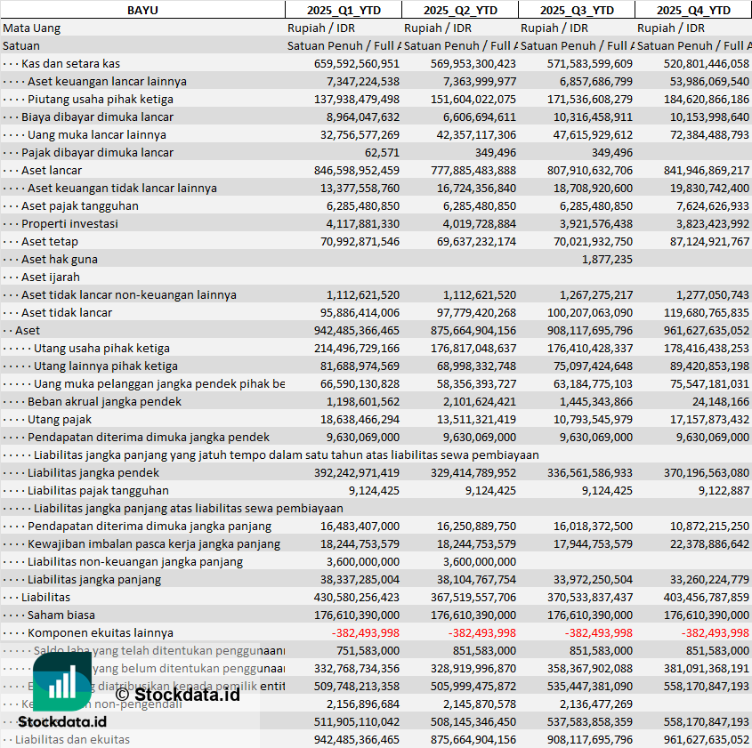Click the Kas dan setara kas row label
752x748 pixels.
(x=70, y=63)
